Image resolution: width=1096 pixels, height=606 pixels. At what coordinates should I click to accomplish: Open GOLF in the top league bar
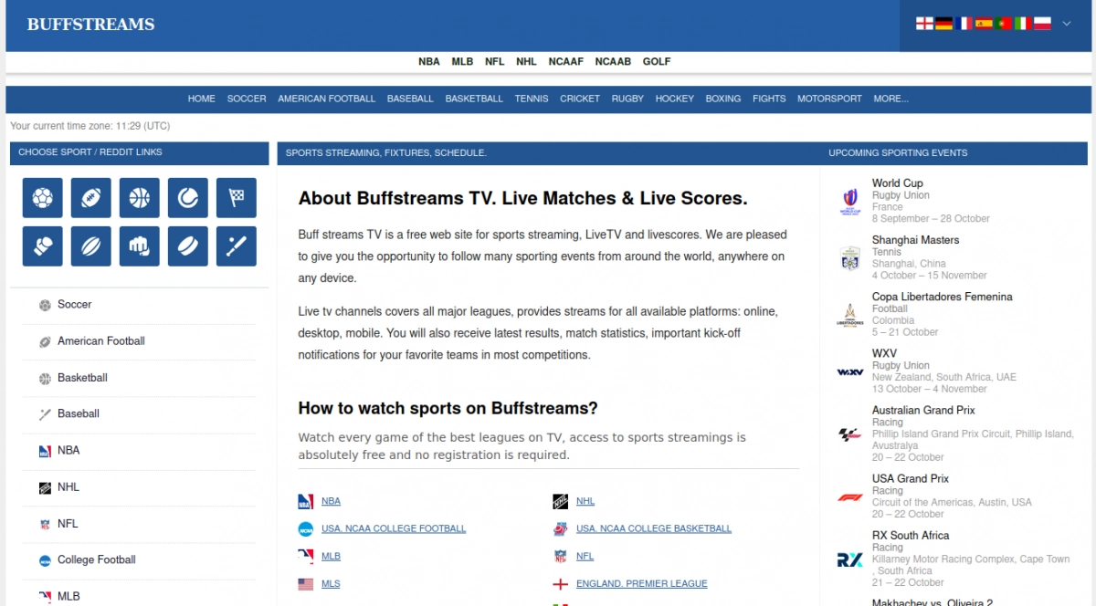[657, 62]
